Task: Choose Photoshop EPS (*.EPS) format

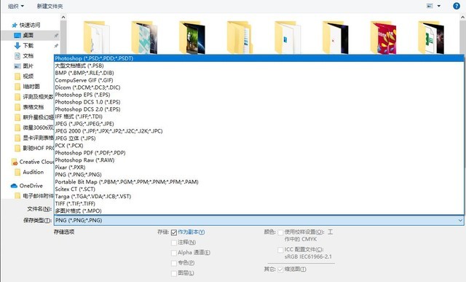Action: pyautogui.click(x=259, y=95)
